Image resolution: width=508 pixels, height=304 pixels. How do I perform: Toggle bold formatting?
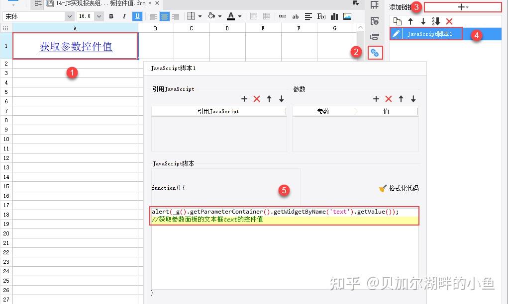coord(111,16)
